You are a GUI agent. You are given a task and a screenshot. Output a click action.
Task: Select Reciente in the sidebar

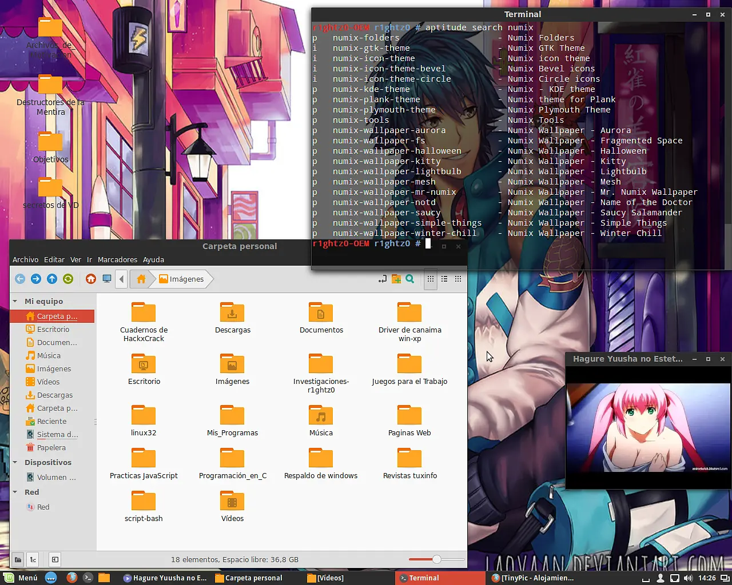click(53, 421)
